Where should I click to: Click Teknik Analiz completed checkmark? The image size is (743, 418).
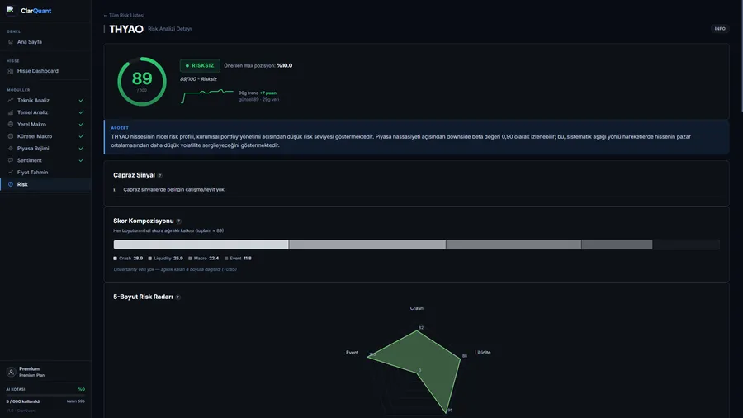click(81, 101)
